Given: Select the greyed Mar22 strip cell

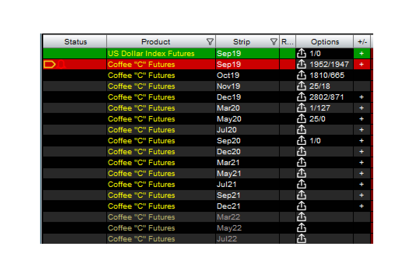Looking at the screenshot, I should coord(248,217).
